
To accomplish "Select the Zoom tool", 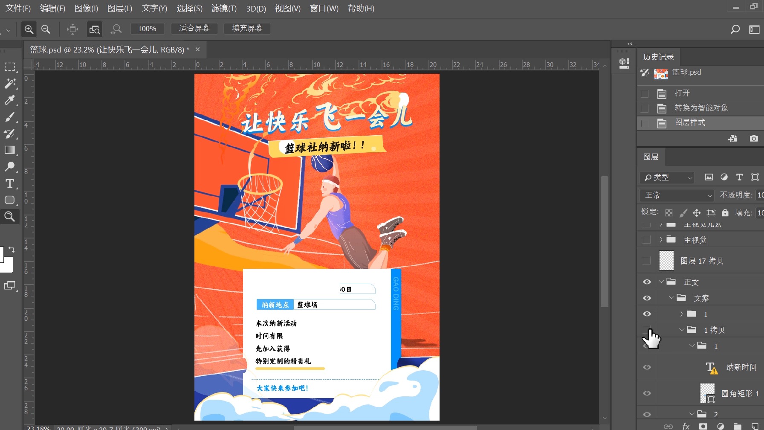I will [x=9, y=216].
